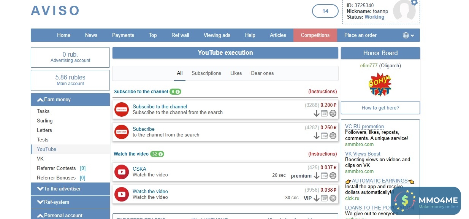Click the channel logo of 0.250 ₽ subscribe task
This screenshot has height=219, width=469.
pos(122,132)
